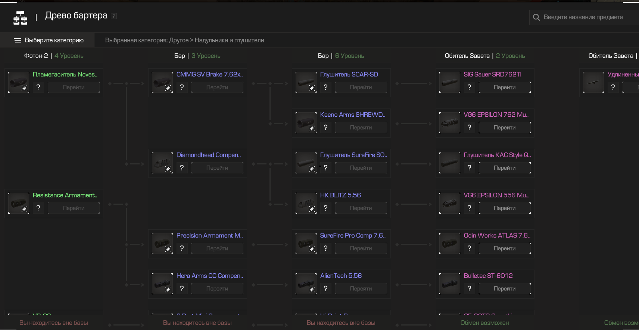Image resolution: width=639 pixels, height=330 pixels.
Task: Pick the Precision Armament M item thumbnail
Action: coord(162,243)
